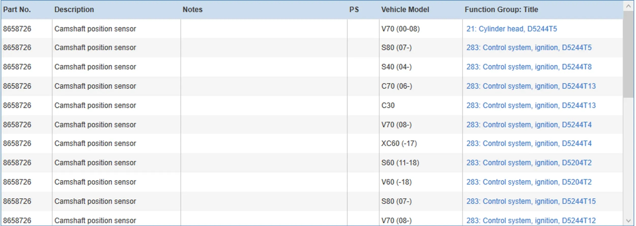Open the D5244T15 ignition control system link
Viewport: 636px width, 226px height.
tap(531, 201)
